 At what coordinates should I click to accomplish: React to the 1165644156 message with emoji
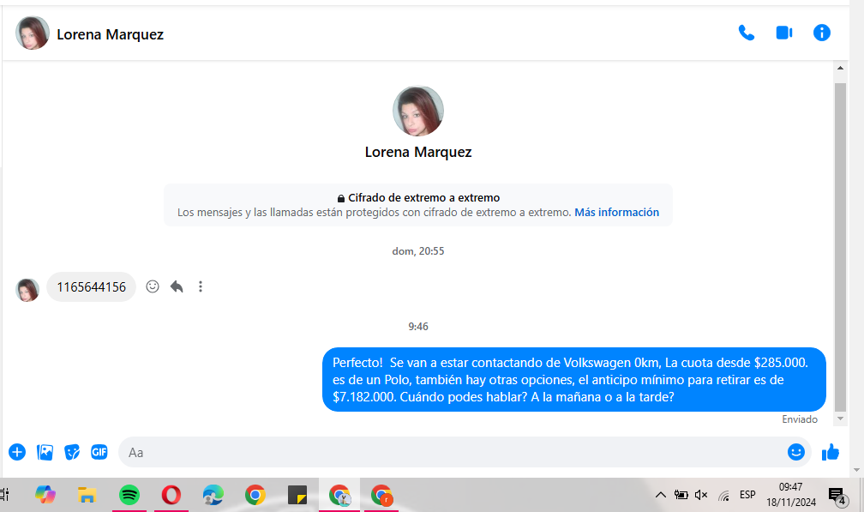click(153, 286)
